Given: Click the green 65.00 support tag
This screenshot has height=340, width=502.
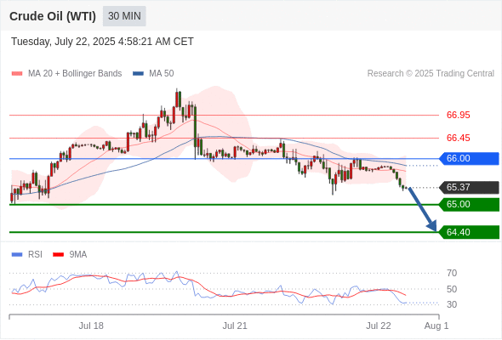Looking at the screenshot, I should 470,204.
